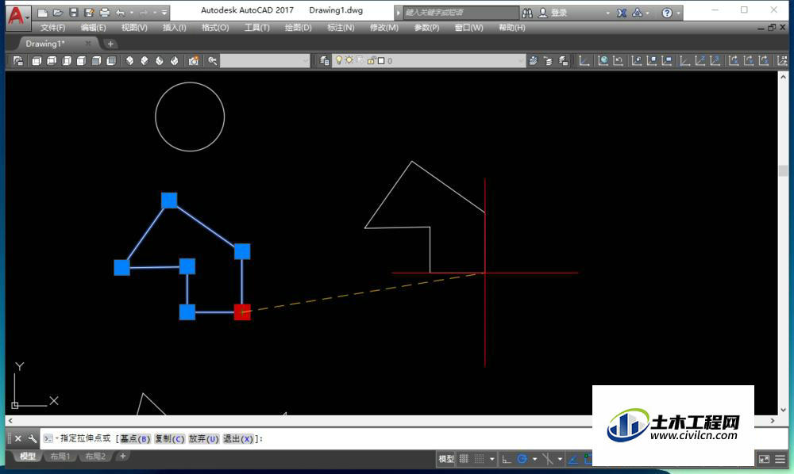Click the 3-Point UCS icon
The image size is (794, 474).
click(x=715, y=61)
